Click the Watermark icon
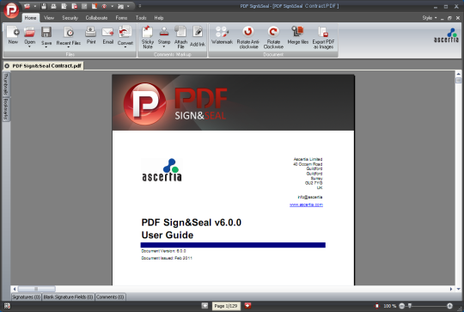464x312 pixels. coord(222,32)
